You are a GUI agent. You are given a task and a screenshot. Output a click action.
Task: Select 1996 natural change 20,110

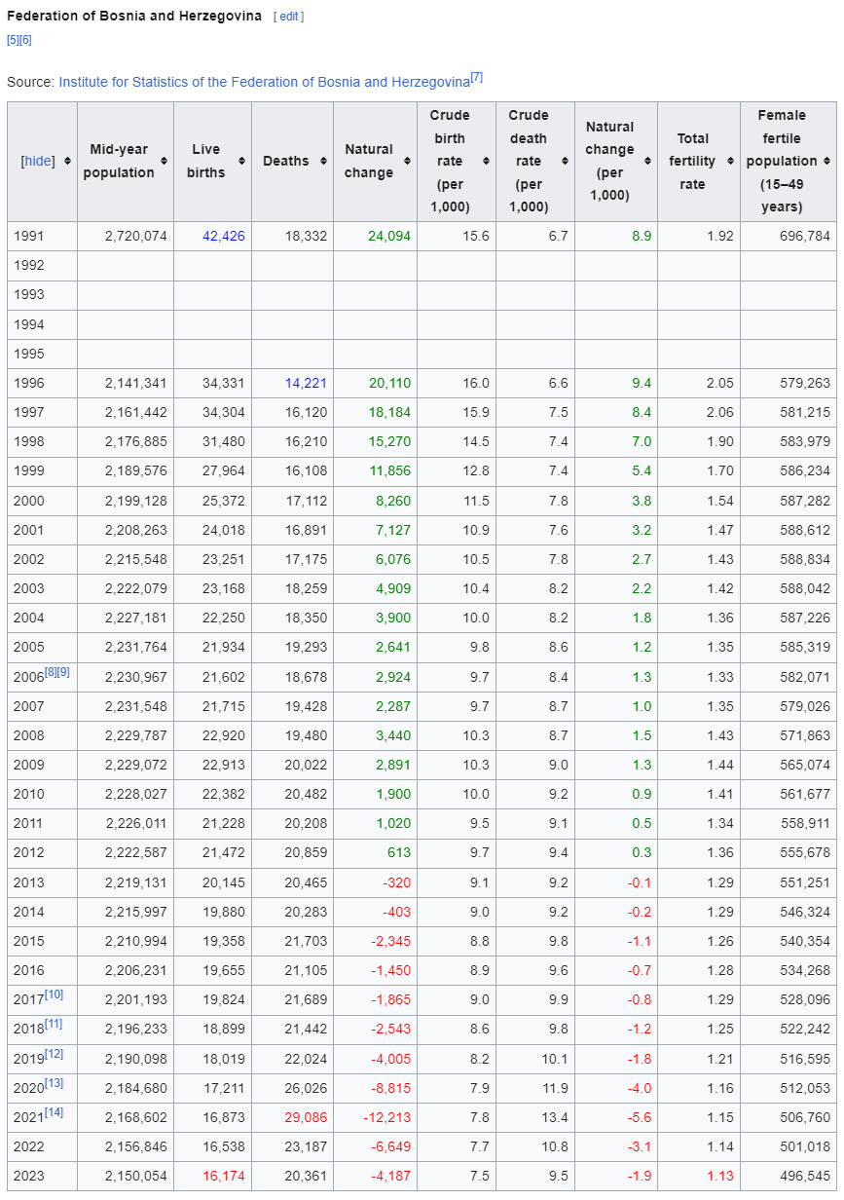[389, 384]
